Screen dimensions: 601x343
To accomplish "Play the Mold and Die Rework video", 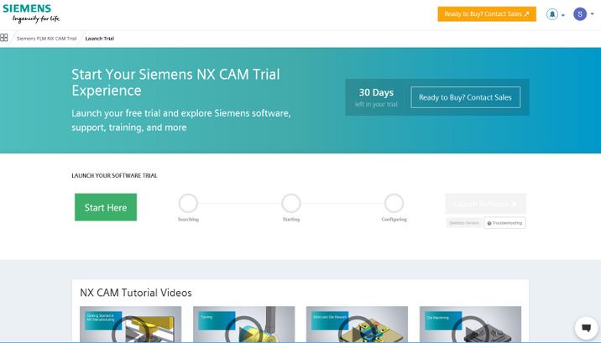I will (357, 325).
